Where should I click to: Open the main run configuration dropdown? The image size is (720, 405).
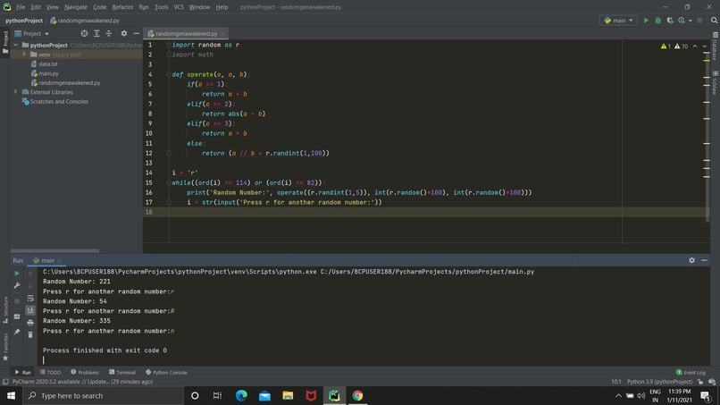618,21
